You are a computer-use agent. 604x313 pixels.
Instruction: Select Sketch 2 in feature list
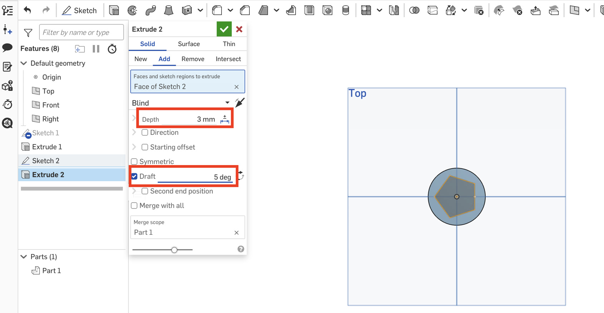pos(46,161)
